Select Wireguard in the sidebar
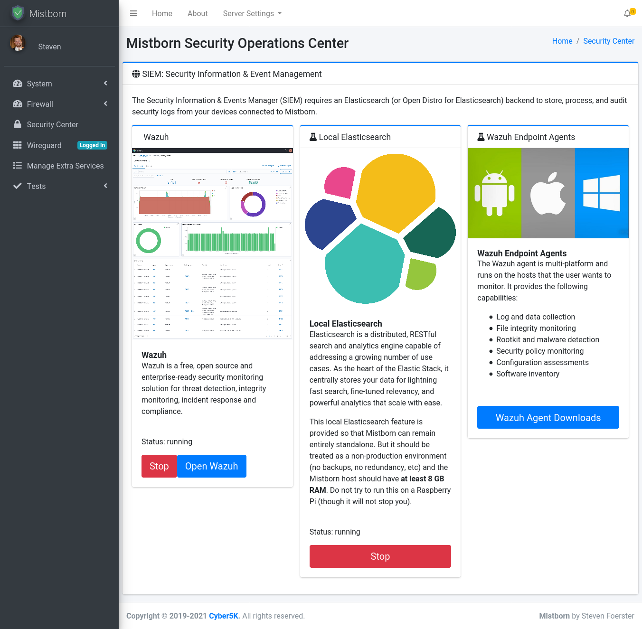This screenshot has width=642, height=629. pyautogui.click(x=59, y=145)
